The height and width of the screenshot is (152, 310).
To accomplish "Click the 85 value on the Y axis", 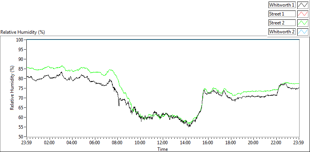I will click(21, 69).
